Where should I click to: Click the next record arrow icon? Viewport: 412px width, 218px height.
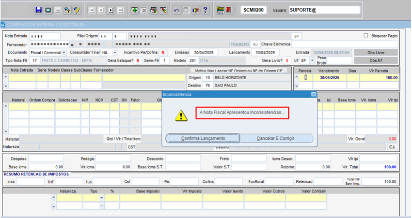coord(111,10)
